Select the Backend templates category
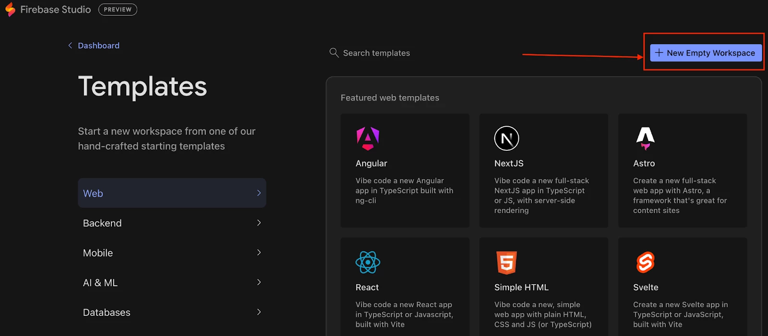Image resolution: width=768 pixels, height=336 pixels. point(172,223)
